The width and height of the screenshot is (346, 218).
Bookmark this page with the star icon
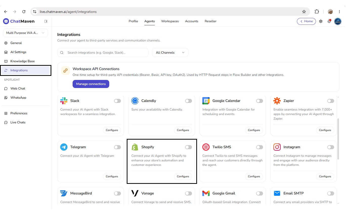304,12
